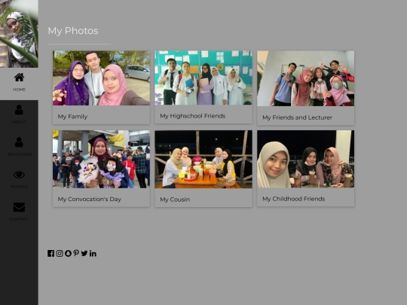The width and height of the screenshot is (407, 305).
Task: Click the About person icon
Action: point(19,110)
